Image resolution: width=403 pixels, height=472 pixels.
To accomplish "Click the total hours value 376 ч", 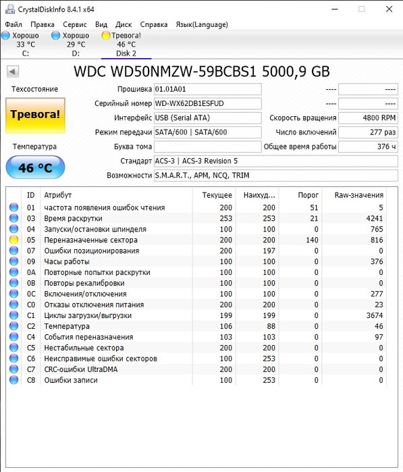I will [368, 147].
